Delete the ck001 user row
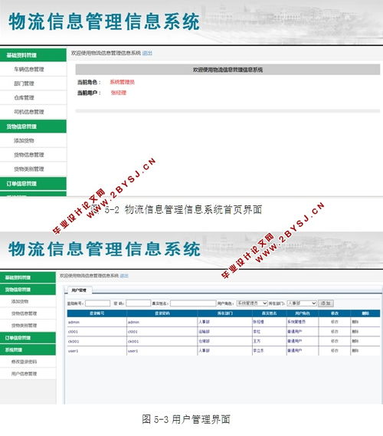 pos(355,341)
